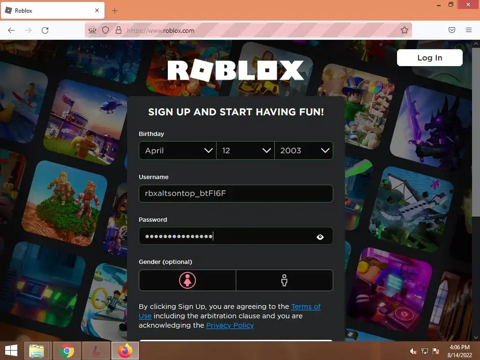
Task: Open the red L app on taskbar
Action: tap(96, 351)
